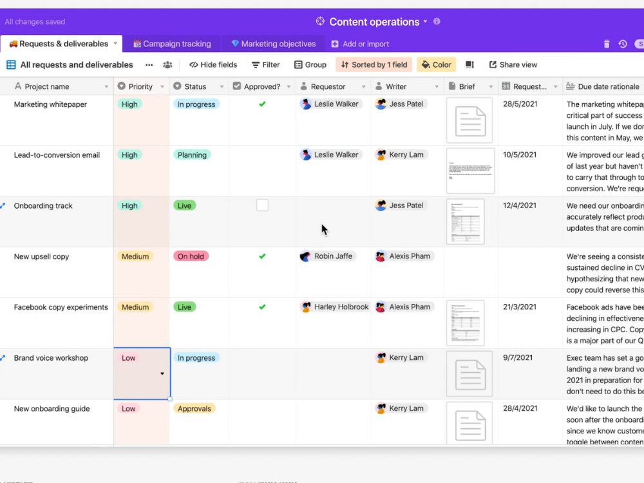The width and height of the screenshot is (644, 483).
Task: Expand the Brand voice workshop record
Action: (3, 358)
